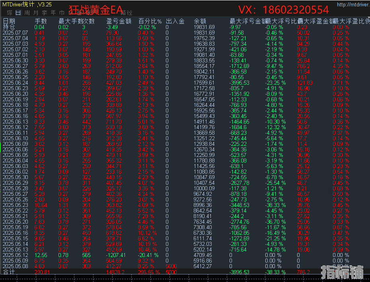Image resolution: width=370 pixels, height=282 pixels.
Task: Click the 百分比% column header
Action: point(150,21)
